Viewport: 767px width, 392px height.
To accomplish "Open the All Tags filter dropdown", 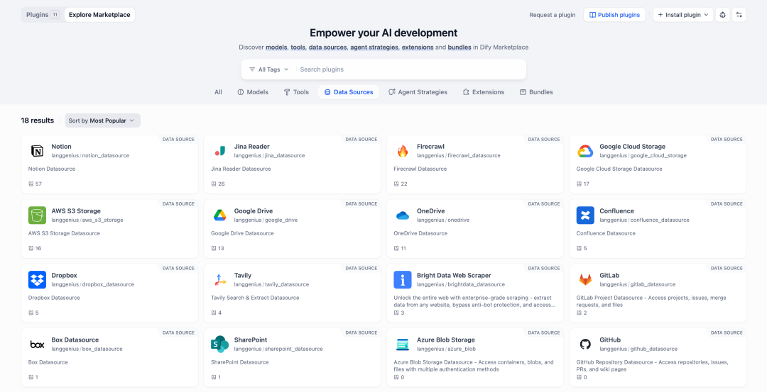I will [x=269, y=69].
